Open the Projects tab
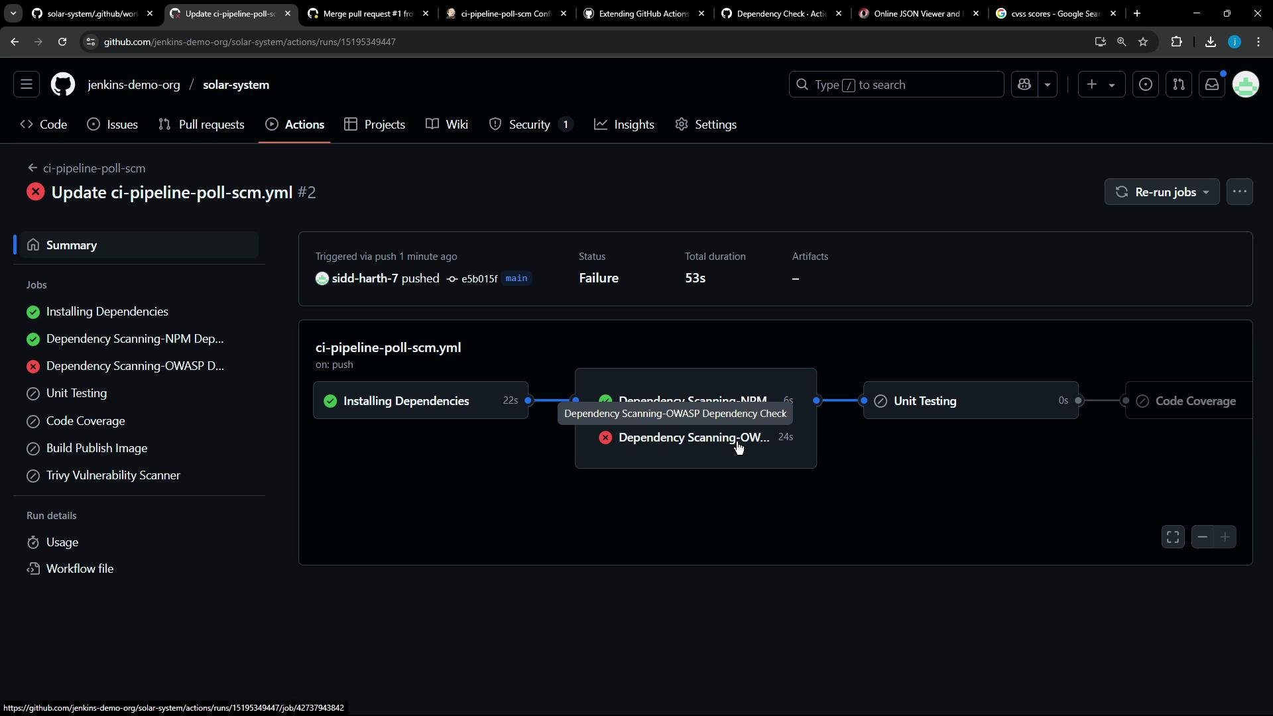This screenshot has height=716, width=1273. coord(375,125)
